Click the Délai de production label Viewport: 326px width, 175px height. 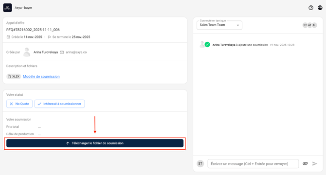[x=20, y=134]
